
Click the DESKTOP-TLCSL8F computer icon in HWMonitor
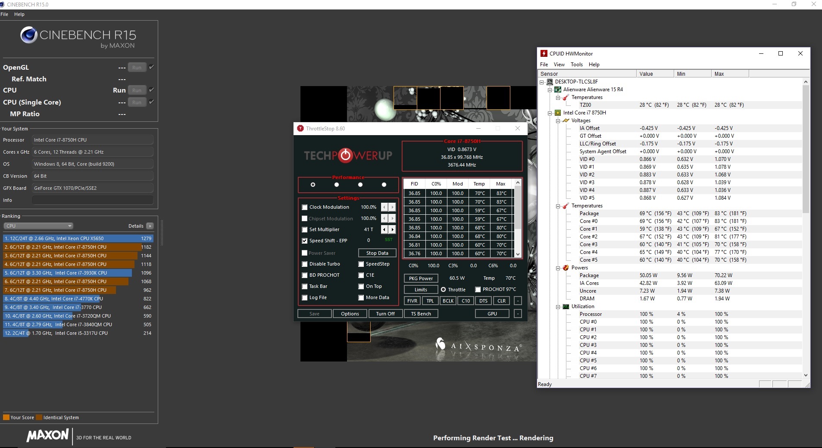pos(550,82)
